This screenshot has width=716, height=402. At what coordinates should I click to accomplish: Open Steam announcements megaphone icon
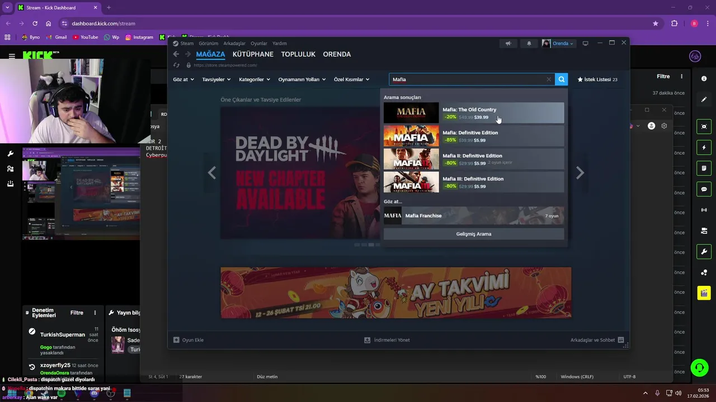(x=508, y=44)
